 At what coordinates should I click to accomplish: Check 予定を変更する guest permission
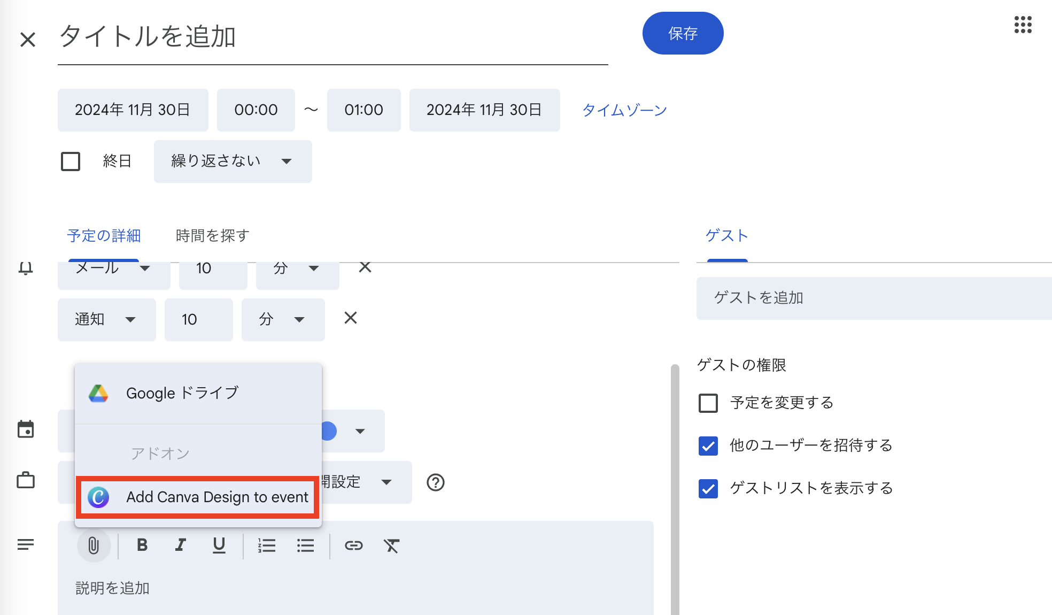tap(708, 403)
